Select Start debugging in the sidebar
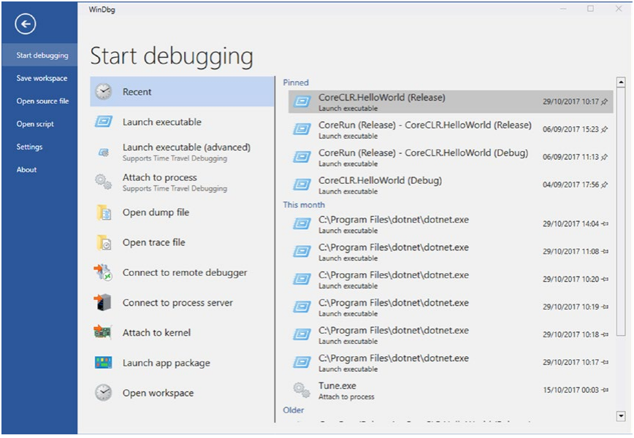Screen dimensions: 634x438 [x=39, y=55]
